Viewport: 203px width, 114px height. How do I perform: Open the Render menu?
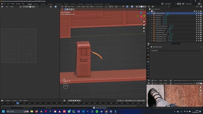[13, 4]
